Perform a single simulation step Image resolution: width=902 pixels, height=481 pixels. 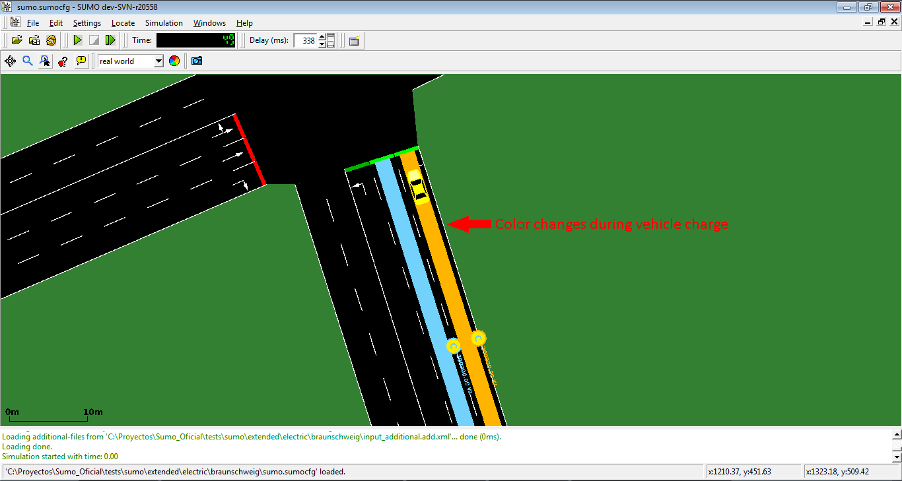point(111,40)
